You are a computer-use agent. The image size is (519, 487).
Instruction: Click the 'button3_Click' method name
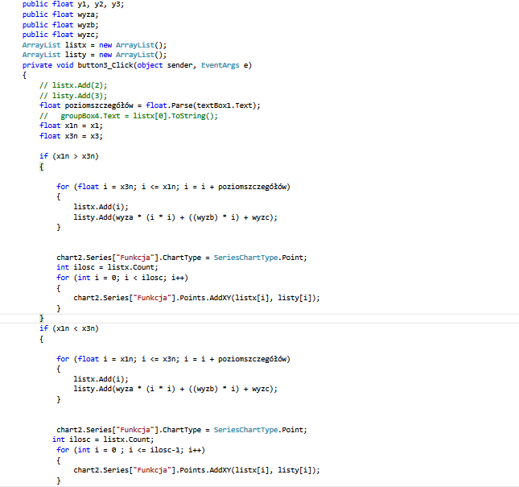[x=105, y=65]
